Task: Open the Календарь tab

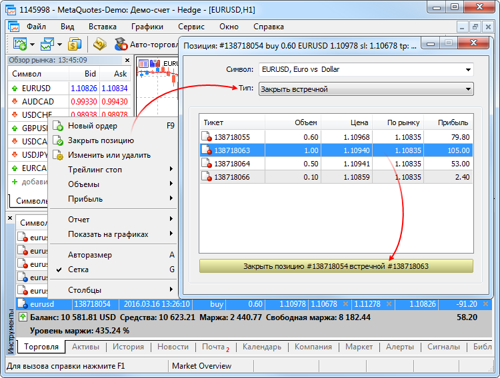Action: pos(262,347)
